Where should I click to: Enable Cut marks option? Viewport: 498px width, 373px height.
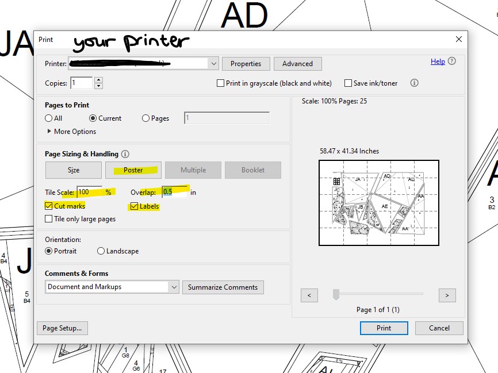point(48,205)
